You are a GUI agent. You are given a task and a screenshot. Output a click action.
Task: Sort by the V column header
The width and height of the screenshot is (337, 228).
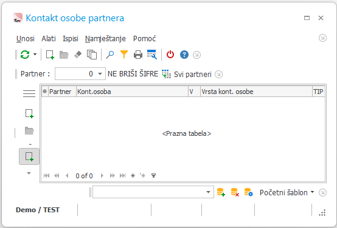point(194,92)
